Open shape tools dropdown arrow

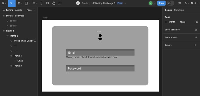click(29, 3)
